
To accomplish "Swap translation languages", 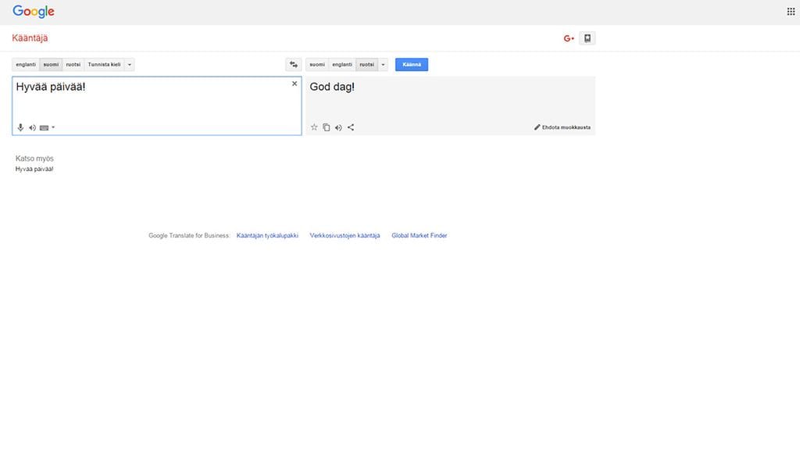I will pyautogui.click(x=292, y=64).
